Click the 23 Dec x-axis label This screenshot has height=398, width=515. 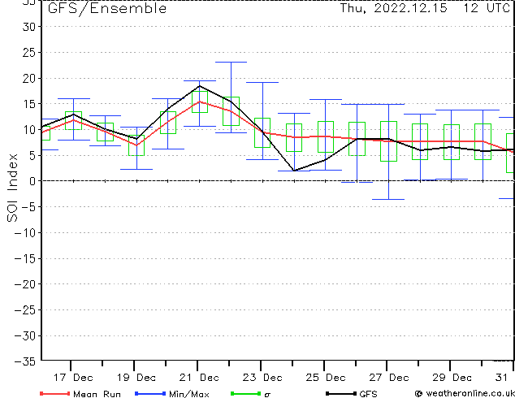point(262,378)
